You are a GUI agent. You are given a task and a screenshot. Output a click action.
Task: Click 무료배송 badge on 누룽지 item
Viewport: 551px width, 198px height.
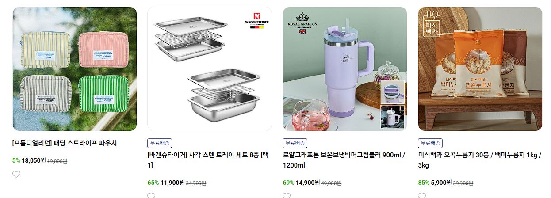pos(430,143)
